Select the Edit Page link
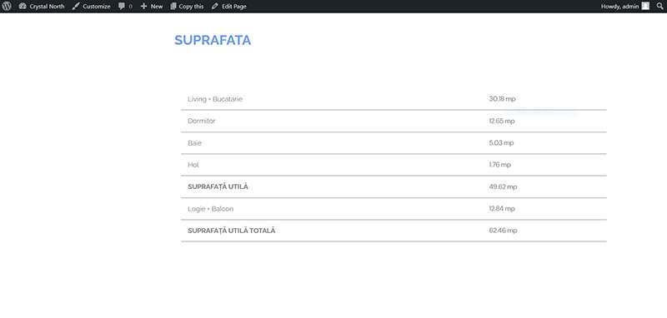 coord(228,7)
